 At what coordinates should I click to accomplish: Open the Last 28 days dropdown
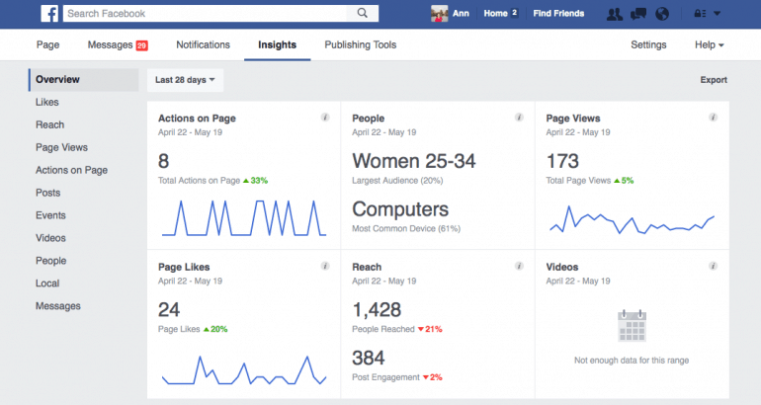(185, 80)
